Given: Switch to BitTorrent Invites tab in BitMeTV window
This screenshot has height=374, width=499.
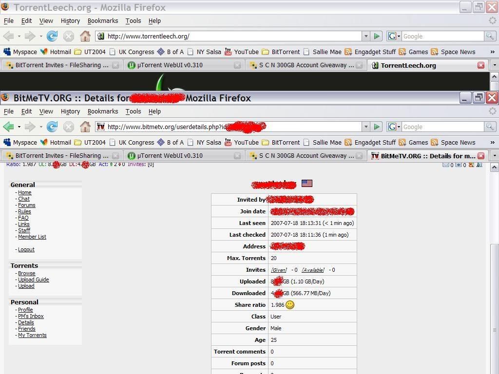Looking at the screenshot, I should (62, 155).
